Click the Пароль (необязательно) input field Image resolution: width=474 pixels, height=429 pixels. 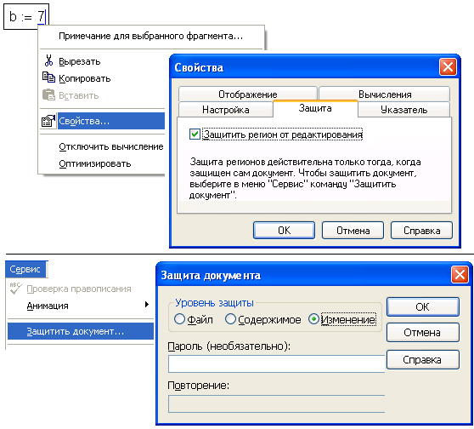[276, 363]
